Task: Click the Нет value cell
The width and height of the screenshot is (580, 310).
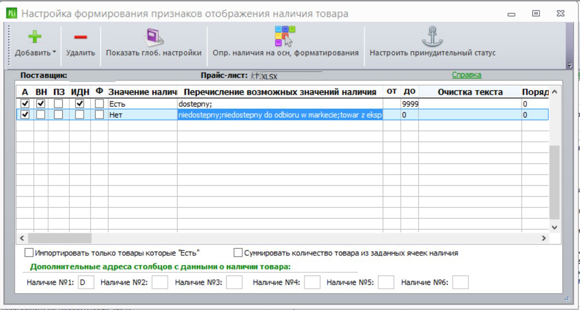Action: pyautogui.click(x=143, y=115)
